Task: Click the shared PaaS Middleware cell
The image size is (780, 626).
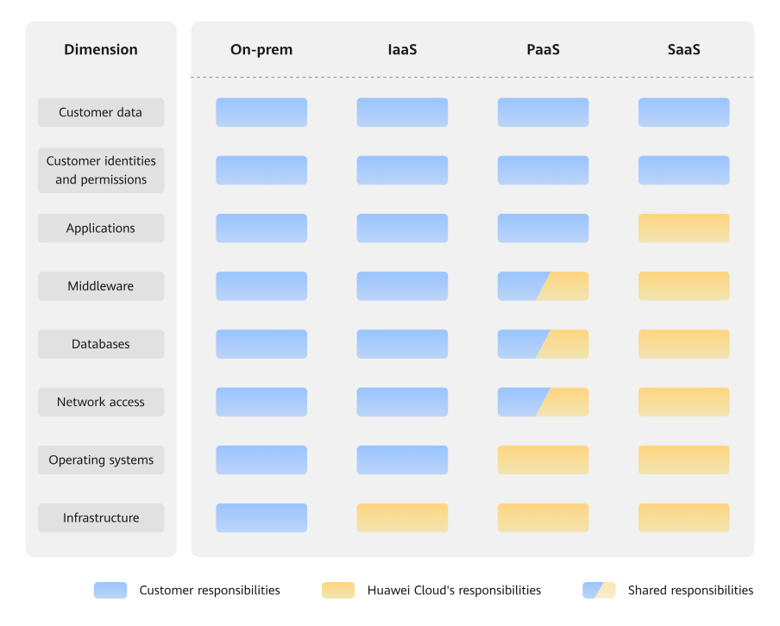Action: [x=543, y=286]
